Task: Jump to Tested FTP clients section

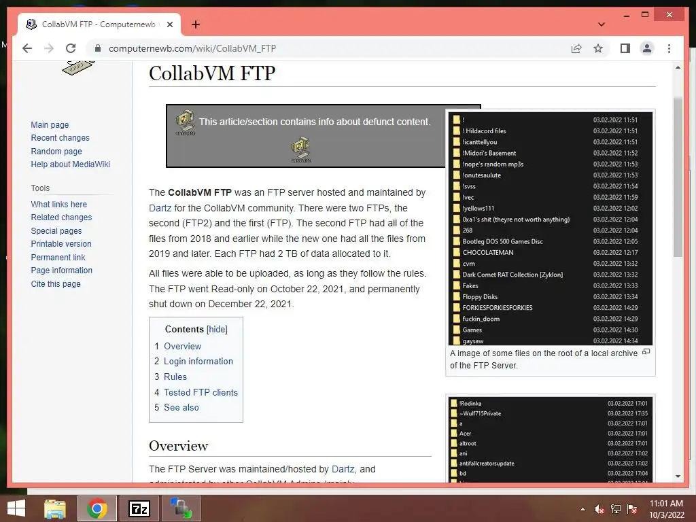Action: (x=201, y=392)
